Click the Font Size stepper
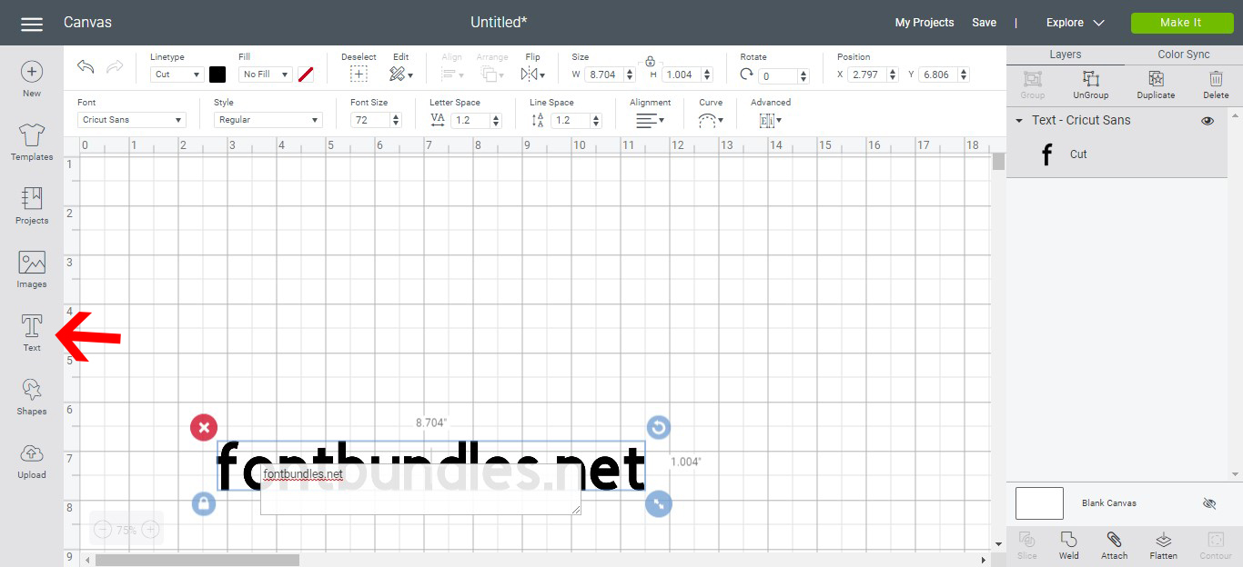The width and height of the screenshot is (1243, 567). coord(395,120)
